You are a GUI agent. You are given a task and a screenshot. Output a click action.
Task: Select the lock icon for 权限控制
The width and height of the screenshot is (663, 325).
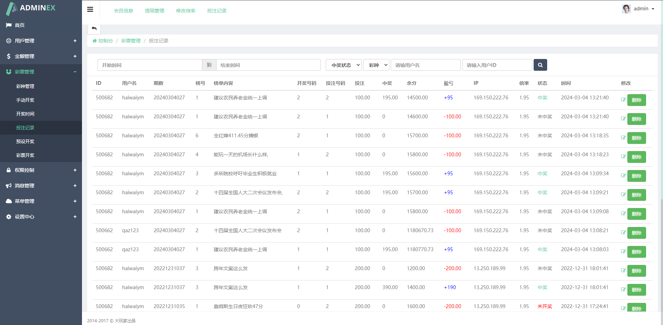(x=8, y=170)
